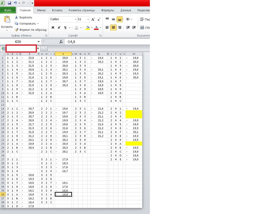
Task: Switch to the Формулы tab
Action: 108,10
